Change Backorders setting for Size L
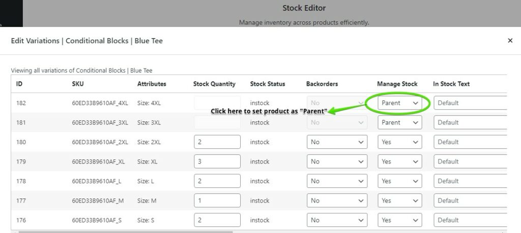521x233 pixels. click(337, 181)
